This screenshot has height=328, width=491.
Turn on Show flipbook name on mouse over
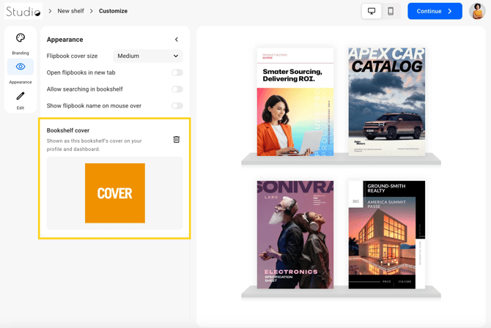coord(177,105)
